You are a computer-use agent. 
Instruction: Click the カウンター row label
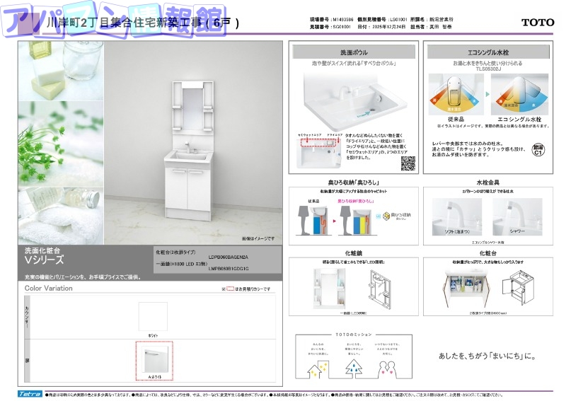27,317
